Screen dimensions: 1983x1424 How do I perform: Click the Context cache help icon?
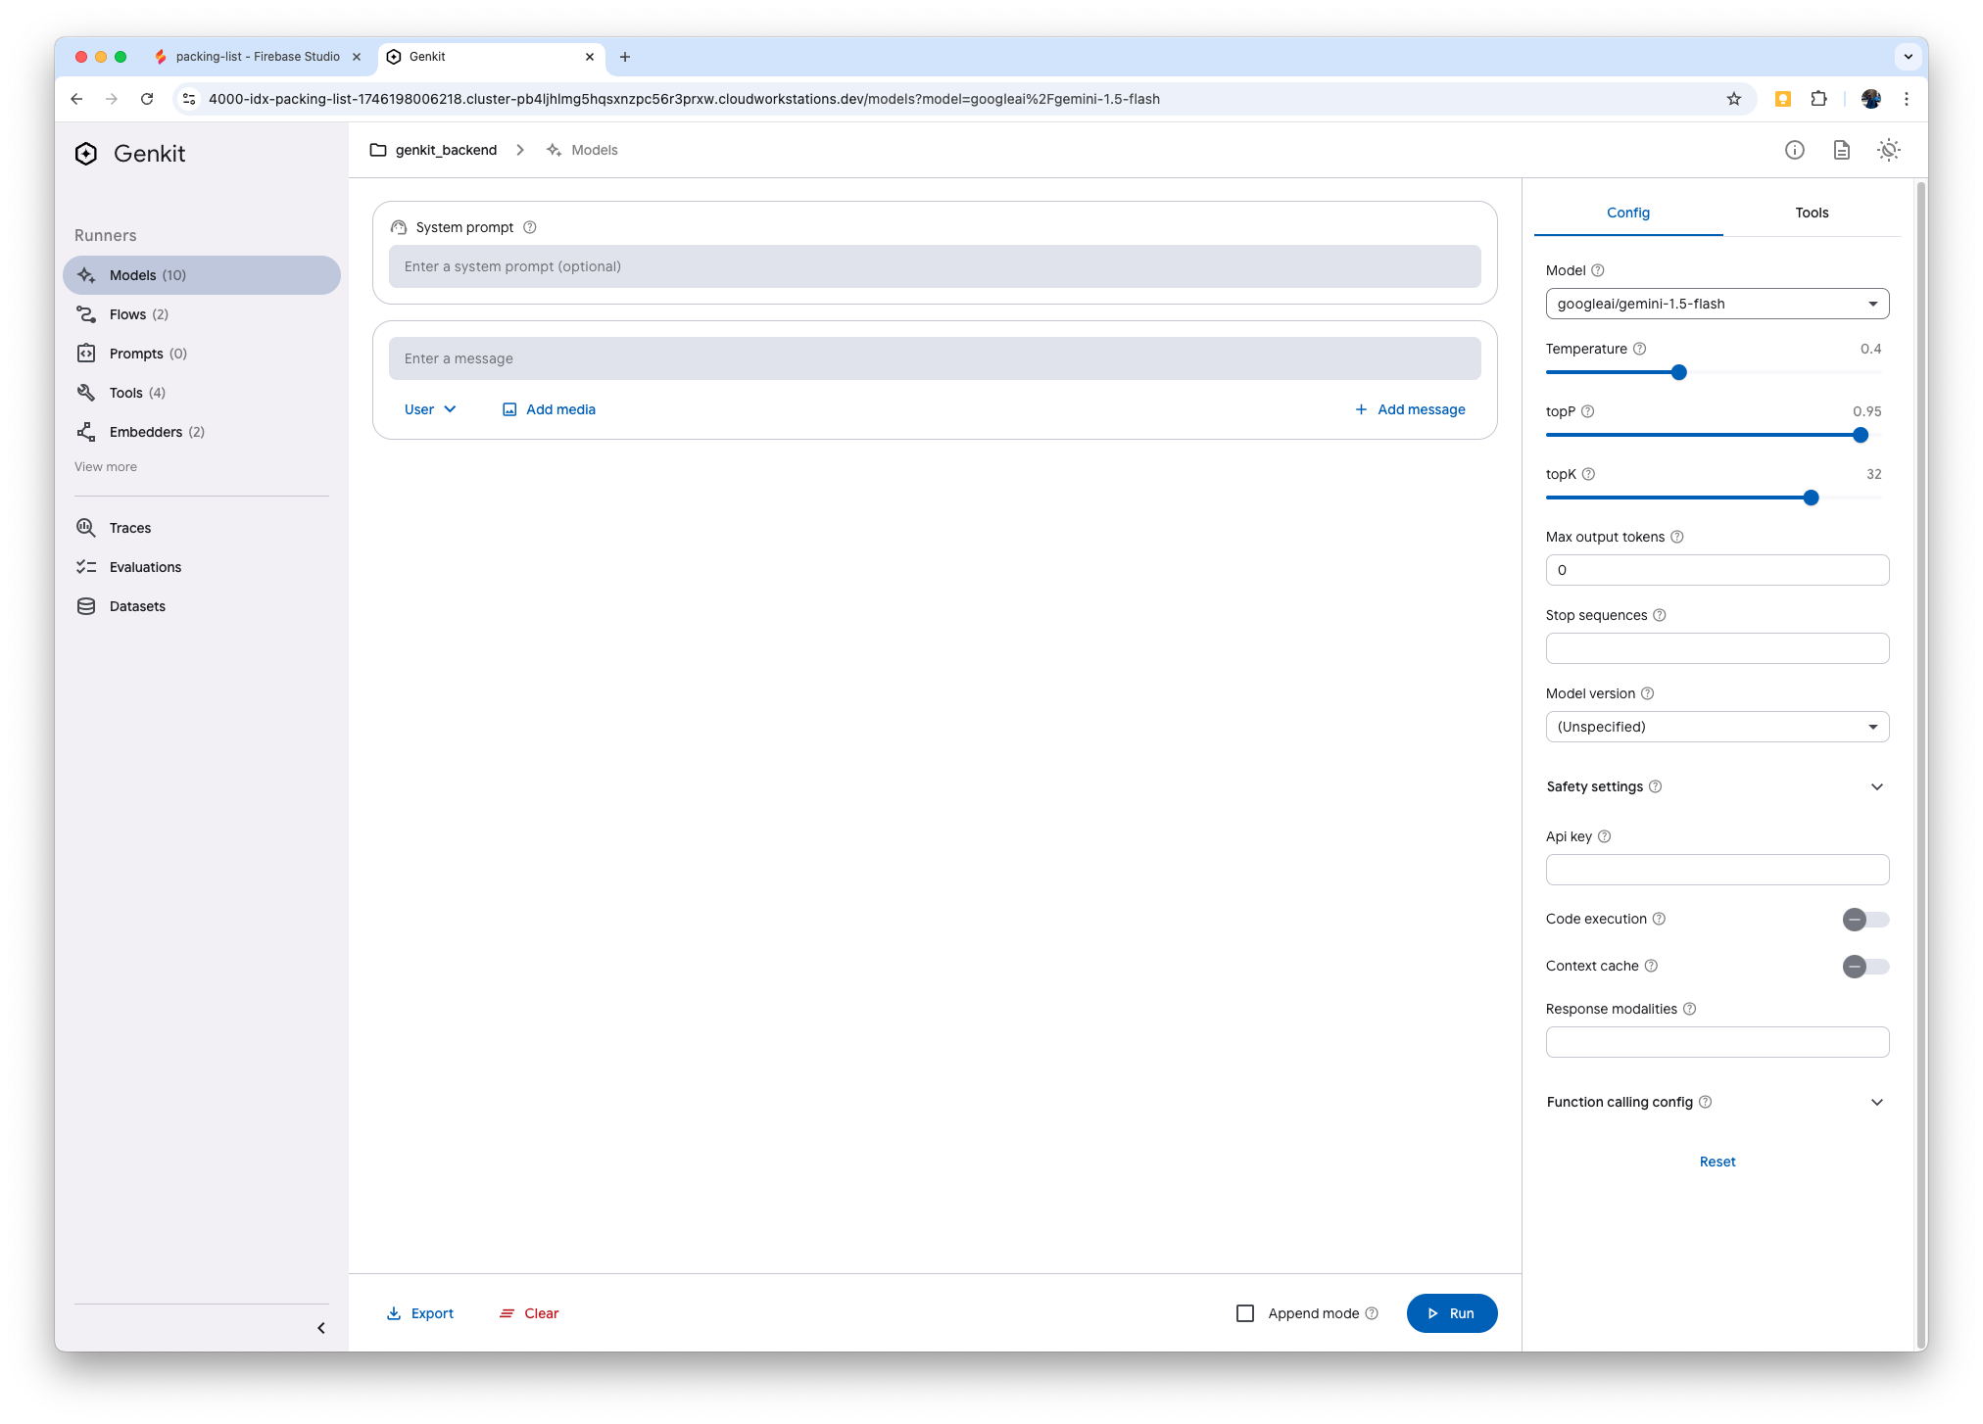1651,966
